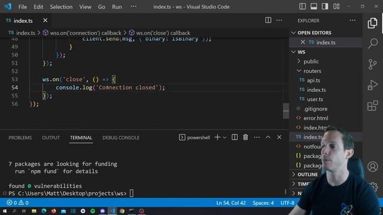The width and height of the screenshot is (383, 215).
Task: Open index.ts under routers folder
Action: [x=317, y=90]
